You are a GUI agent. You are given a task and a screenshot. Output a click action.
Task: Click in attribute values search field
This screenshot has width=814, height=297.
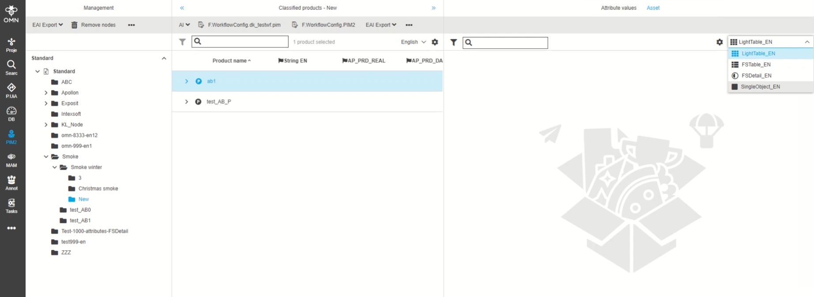pos(505,43)
